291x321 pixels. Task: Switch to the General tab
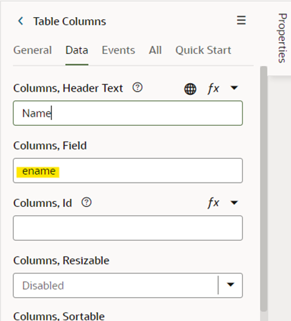tap(32, 50)
